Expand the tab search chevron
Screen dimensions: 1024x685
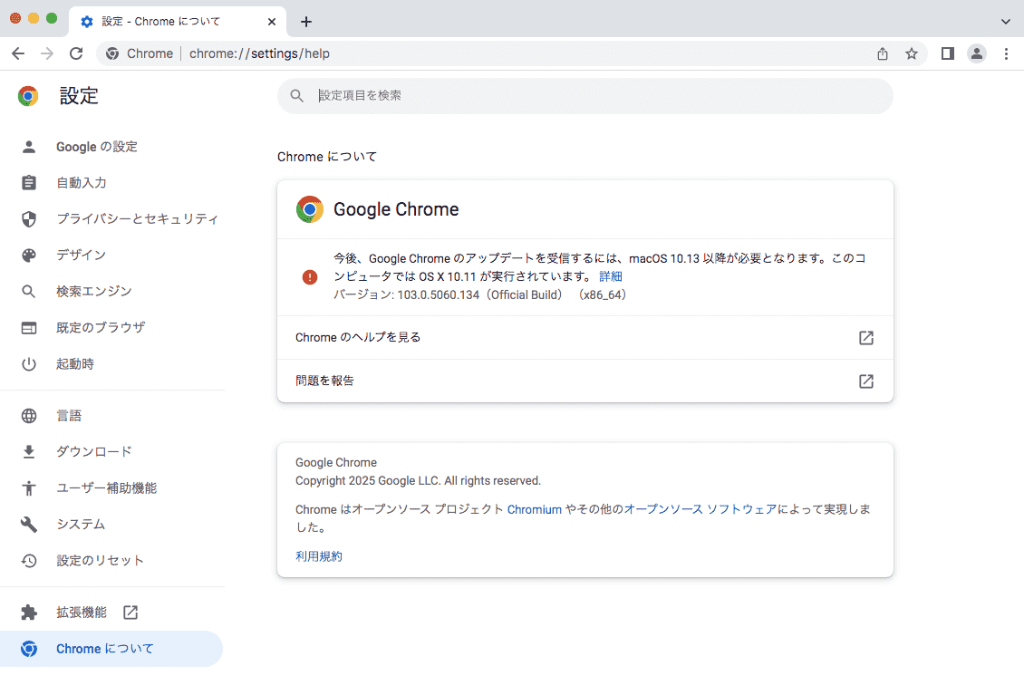[x=1006, y=22]
